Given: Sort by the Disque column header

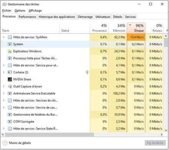Looking at the screenshot, I should 136,28.
